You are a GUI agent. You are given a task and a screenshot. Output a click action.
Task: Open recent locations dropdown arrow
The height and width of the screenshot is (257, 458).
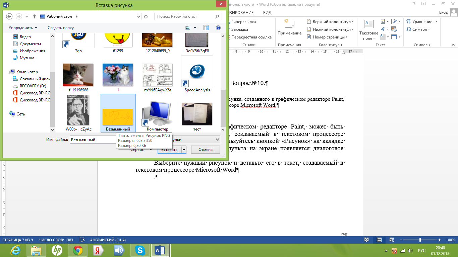pos(26,16)
